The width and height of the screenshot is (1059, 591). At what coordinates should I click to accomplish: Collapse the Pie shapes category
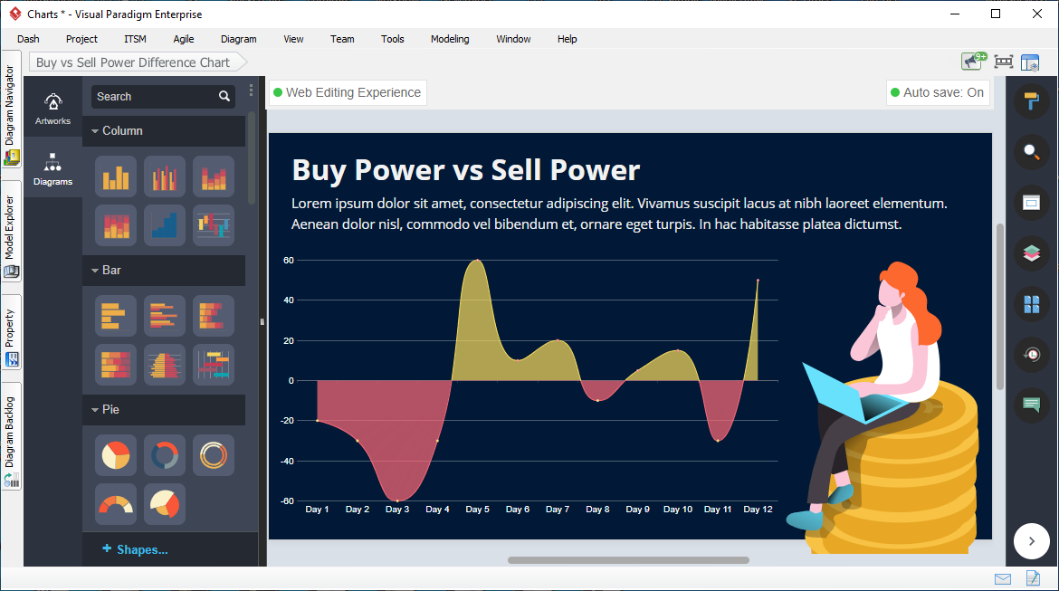94,409
